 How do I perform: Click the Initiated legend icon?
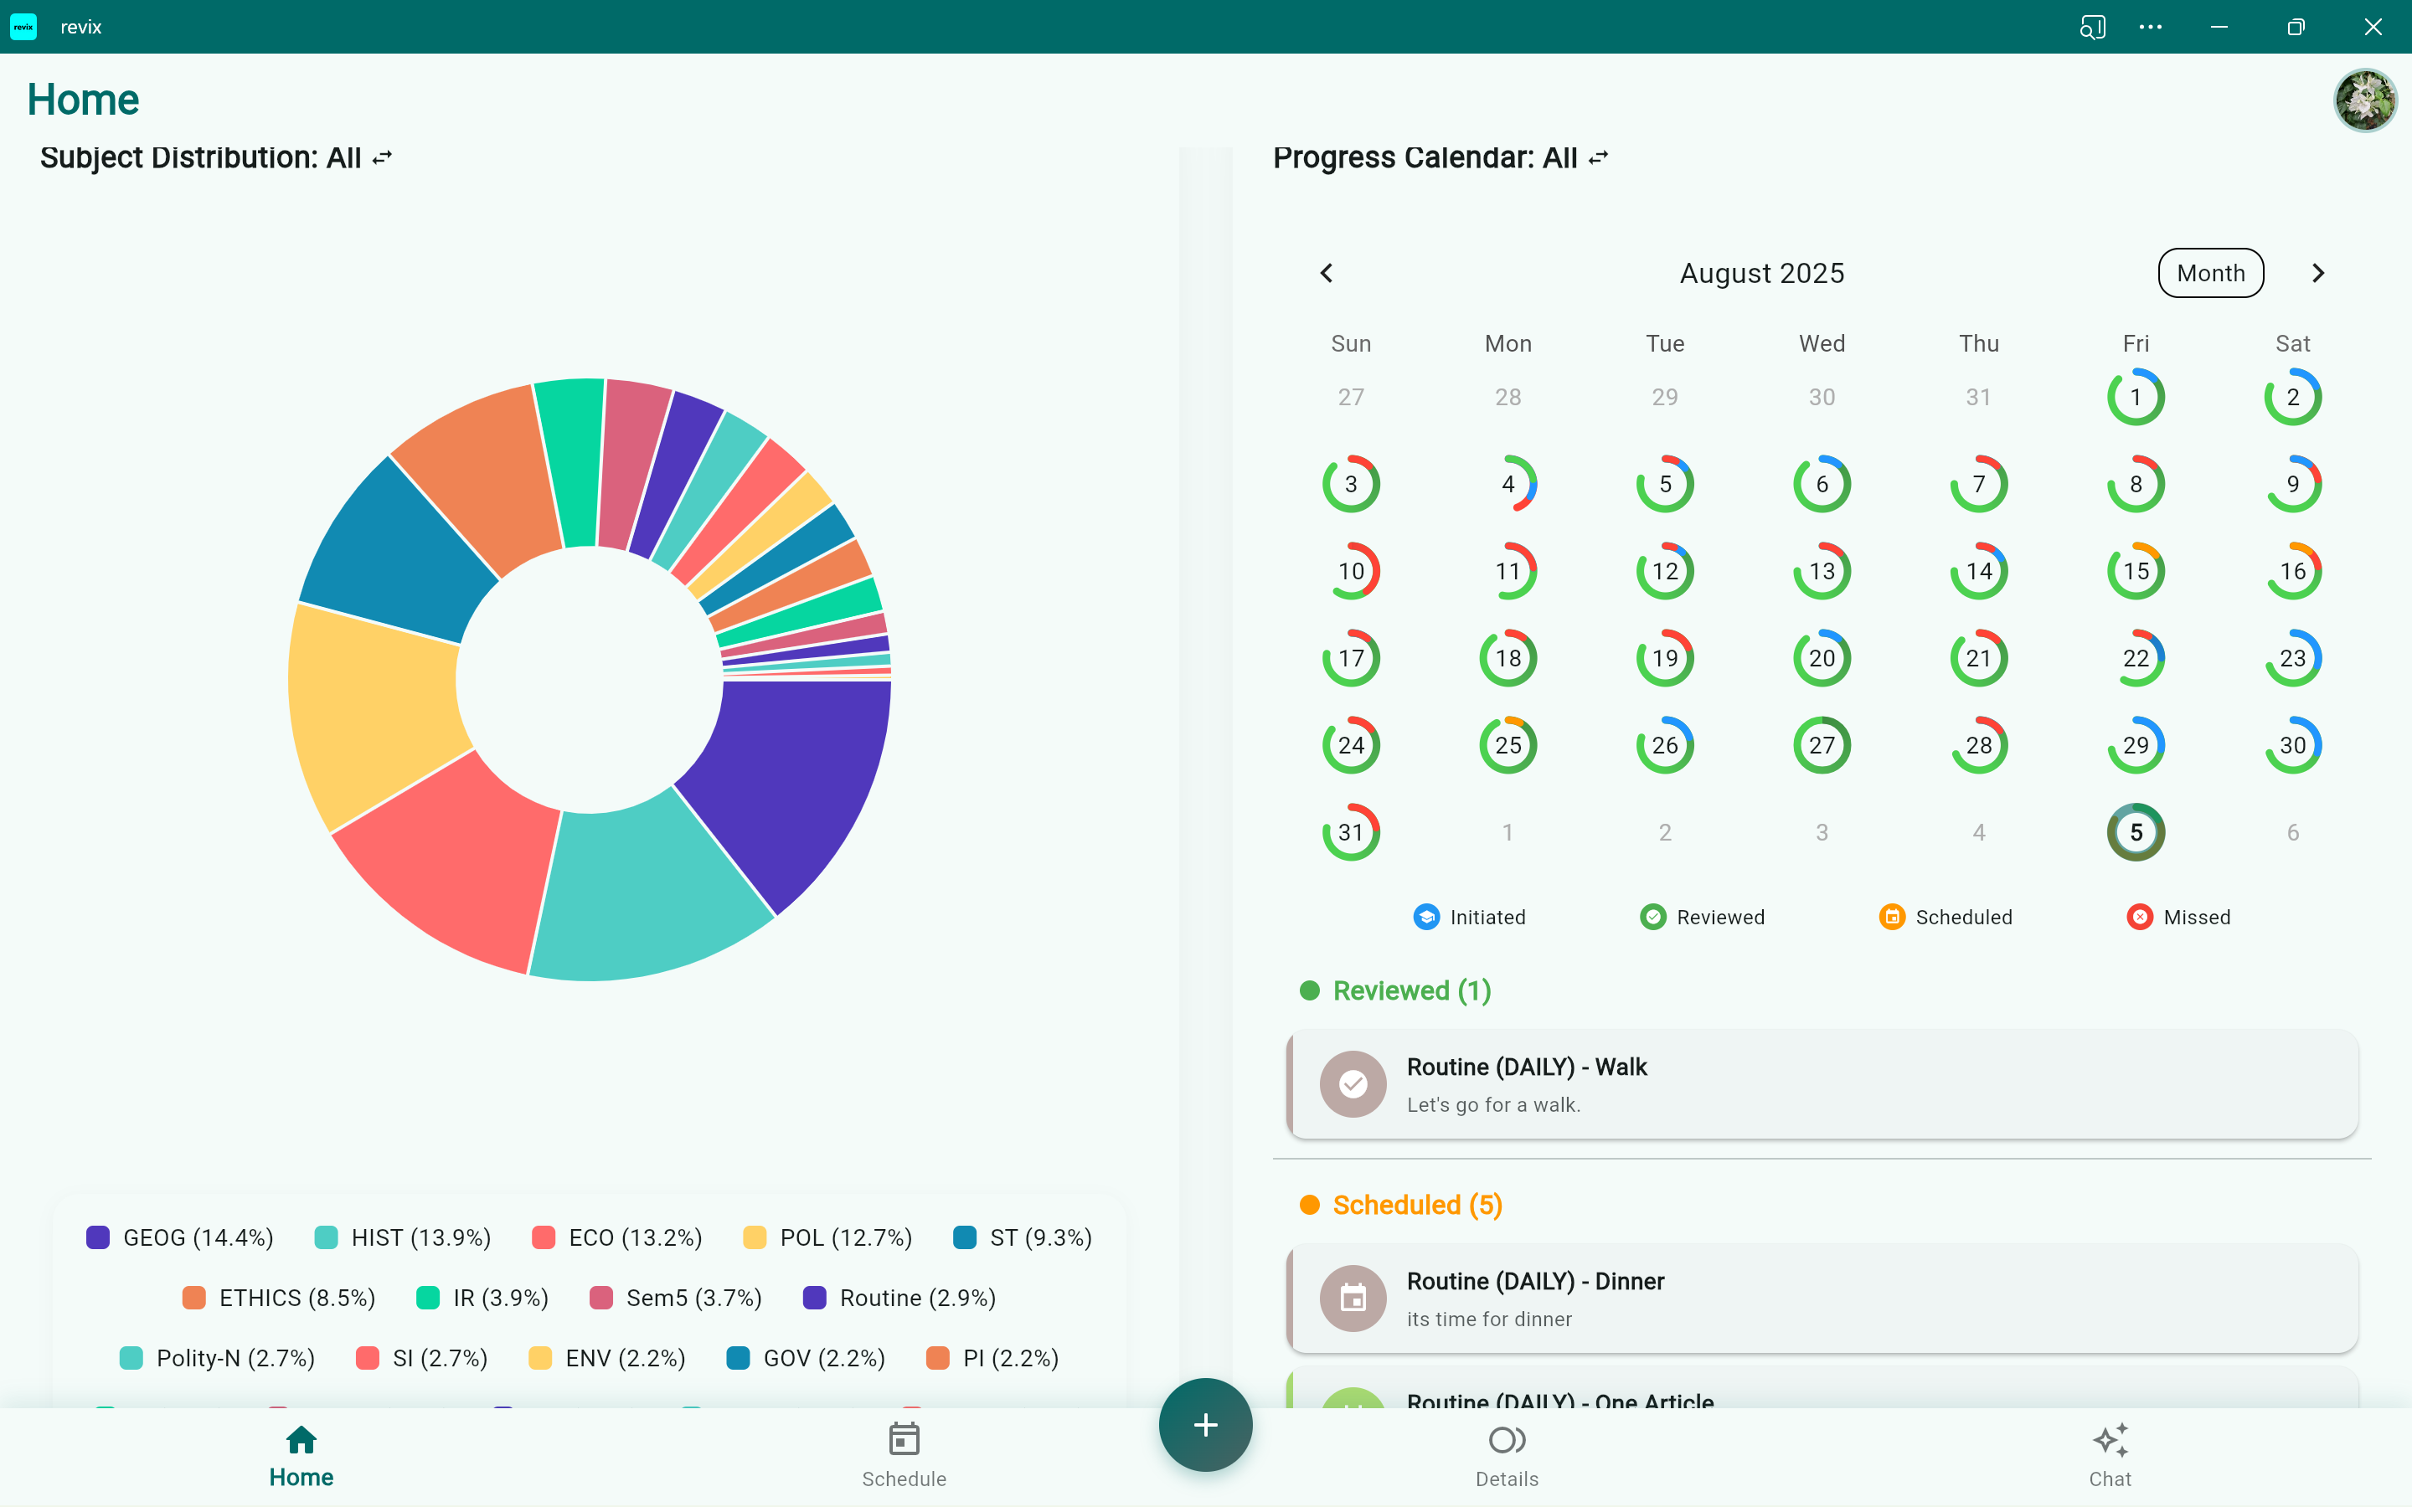[x=1425, y=916]
